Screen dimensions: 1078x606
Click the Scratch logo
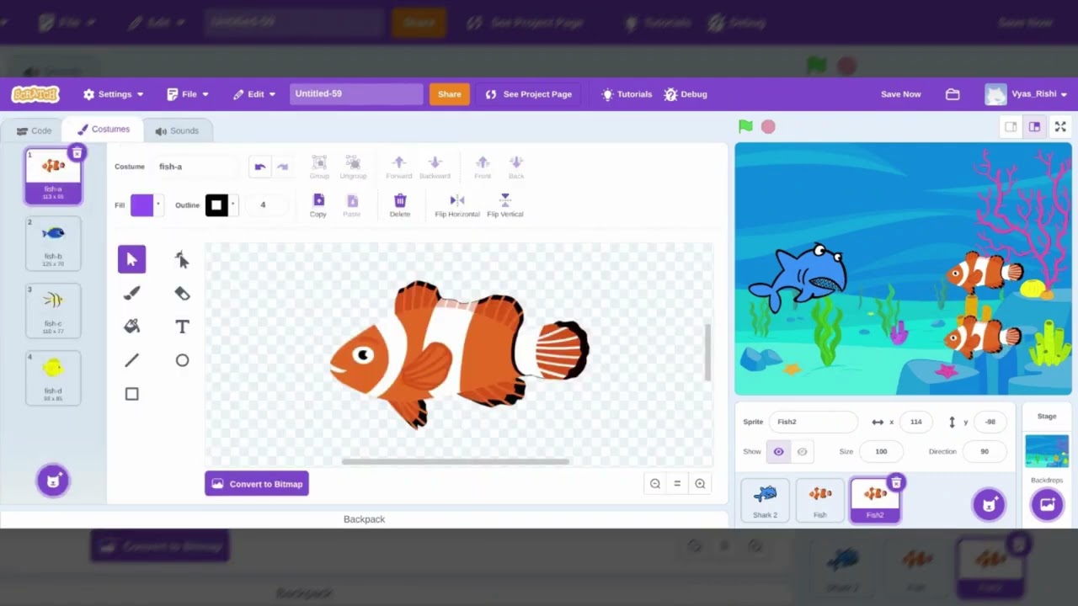point(35,94)
